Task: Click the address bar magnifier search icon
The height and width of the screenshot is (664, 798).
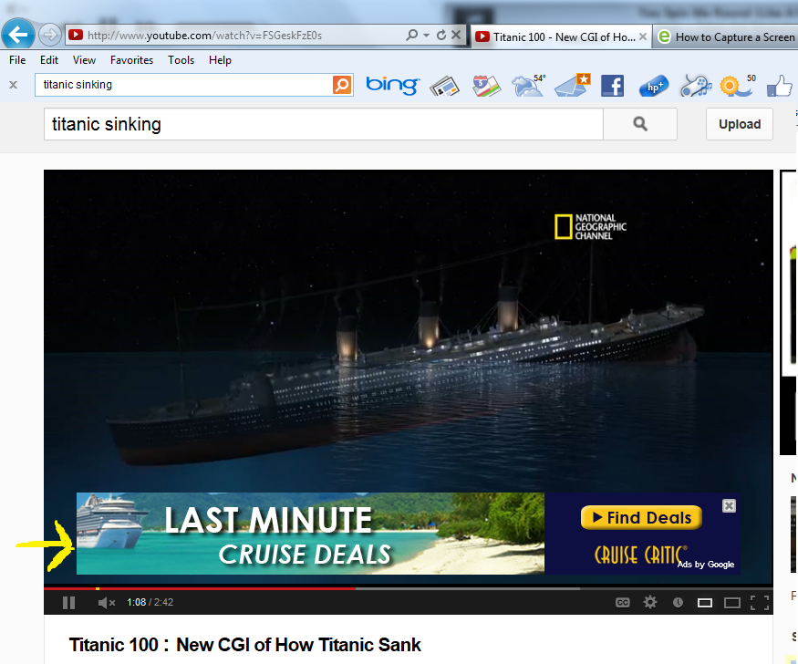Action: (x=411, y=35)
